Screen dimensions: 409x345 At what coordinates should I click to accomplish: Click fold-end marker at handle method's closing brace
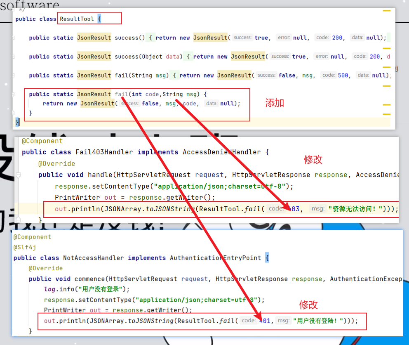coord(18,219)
